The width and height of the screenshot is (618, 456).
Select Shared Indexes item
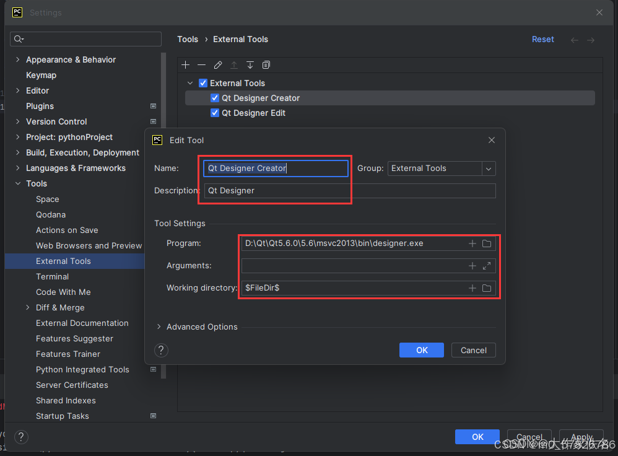[66, 400]
